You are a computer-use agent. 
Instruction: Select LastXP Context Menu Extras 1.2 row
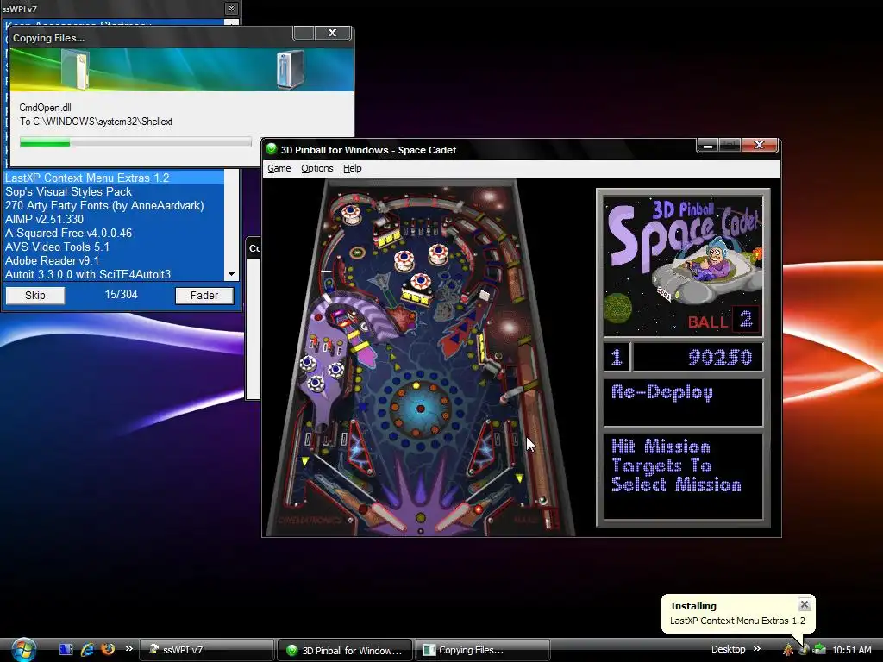[x=115, y=178]
